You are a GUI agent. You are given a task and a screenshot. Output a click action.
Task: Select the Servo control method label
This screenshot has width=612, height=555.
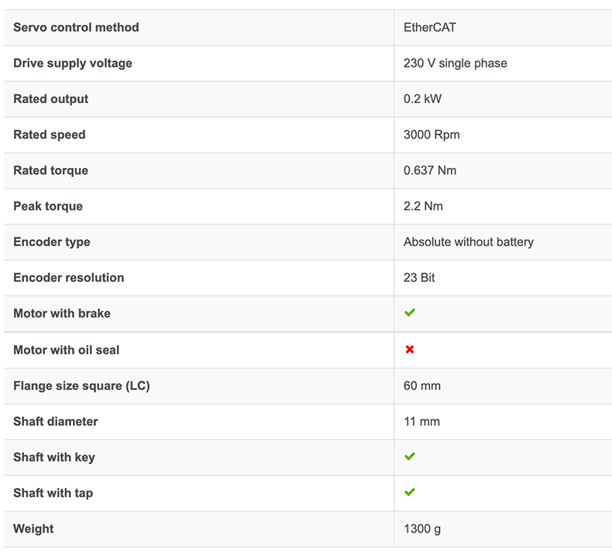tap(76, 27)
